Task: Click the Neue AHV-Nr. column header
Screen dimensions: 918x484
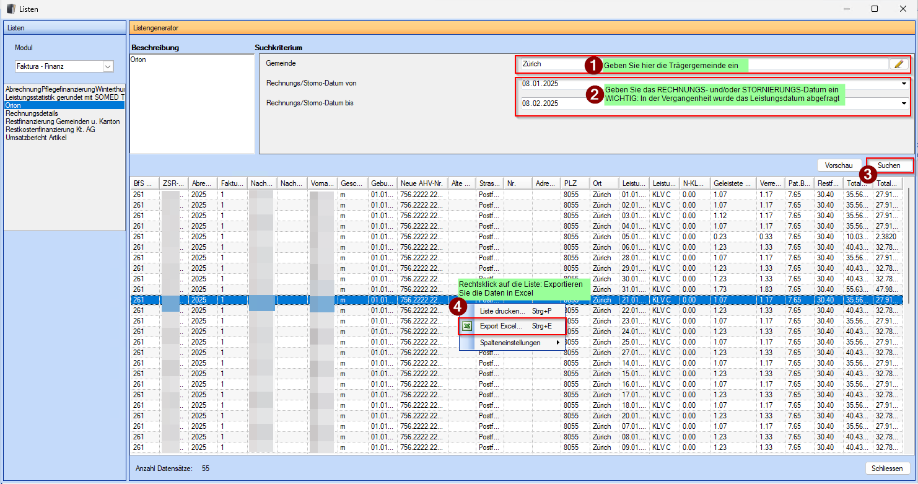Action: tap(422, 183)
